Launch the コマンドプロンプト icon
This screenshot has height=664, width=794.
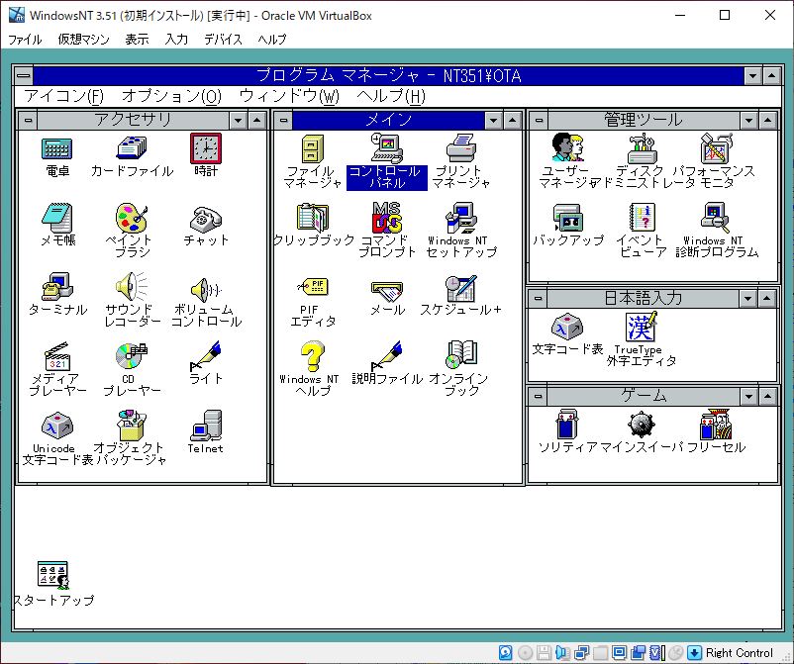click(386, 218)
